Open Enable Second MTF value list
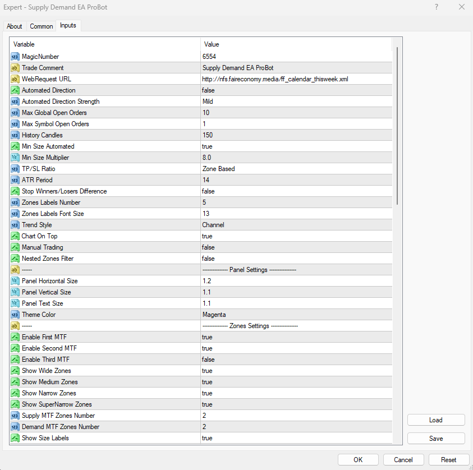 [x=296, y=348]
